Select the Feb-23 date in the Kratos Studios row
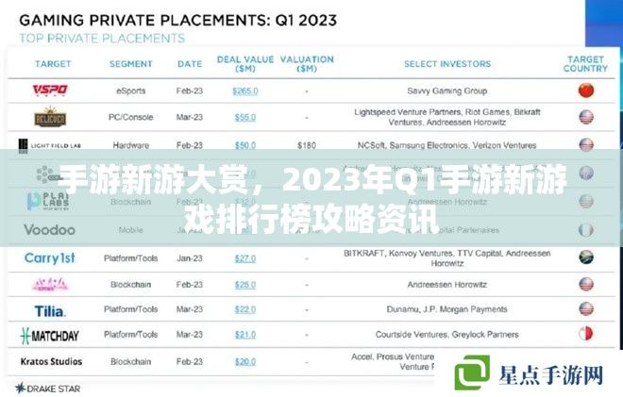Viewport: 623px width, 397px height. pyautogui.click(x=190, y=362)
